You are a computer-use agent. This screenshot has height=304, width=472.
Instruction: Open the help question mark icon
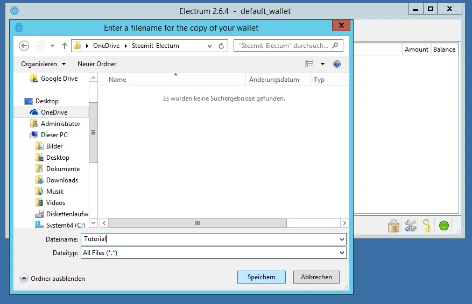tap(337, 64)
